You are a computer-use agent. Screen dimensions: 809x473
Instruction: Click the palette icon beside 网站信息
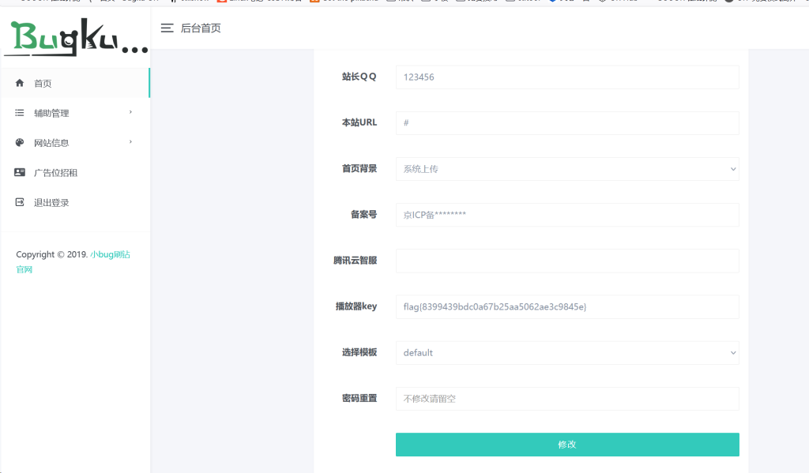[20, 143]
